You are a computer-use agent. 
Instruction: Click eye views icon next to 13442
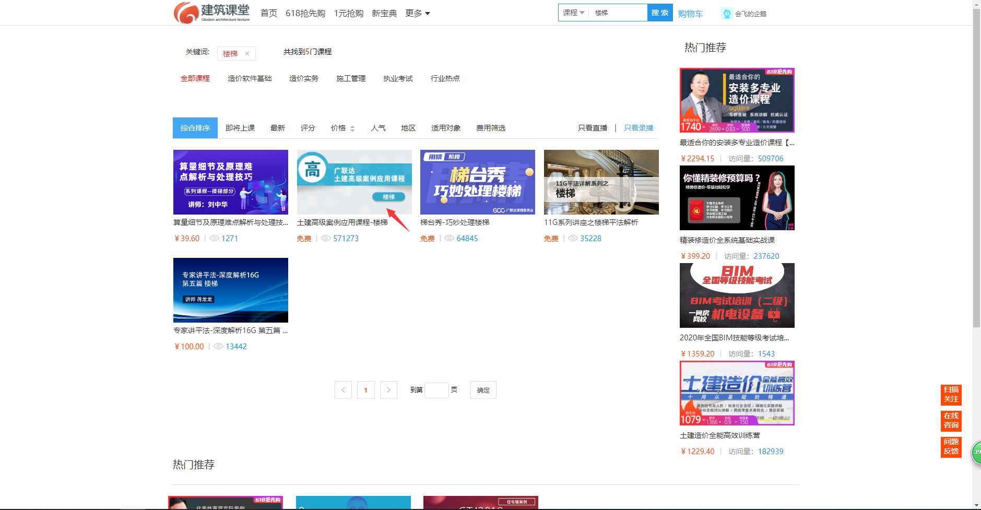click(218, 347)
